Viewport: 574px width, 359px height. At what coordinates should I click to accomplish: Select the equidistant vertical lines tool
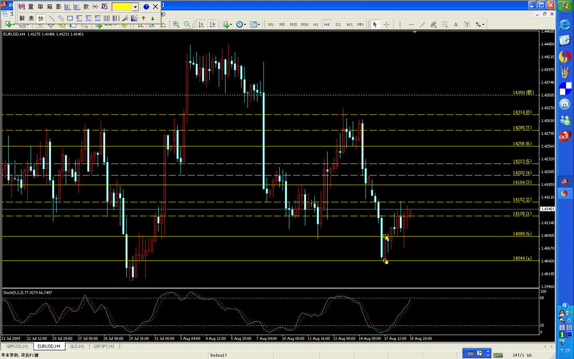click(107, 18)
